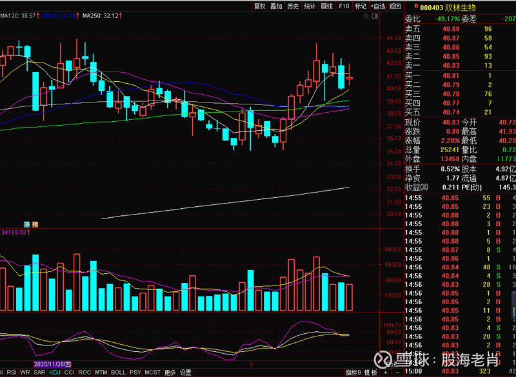Click the 返回 back button
Screen dimensions: 516x377
click(395, 6)
